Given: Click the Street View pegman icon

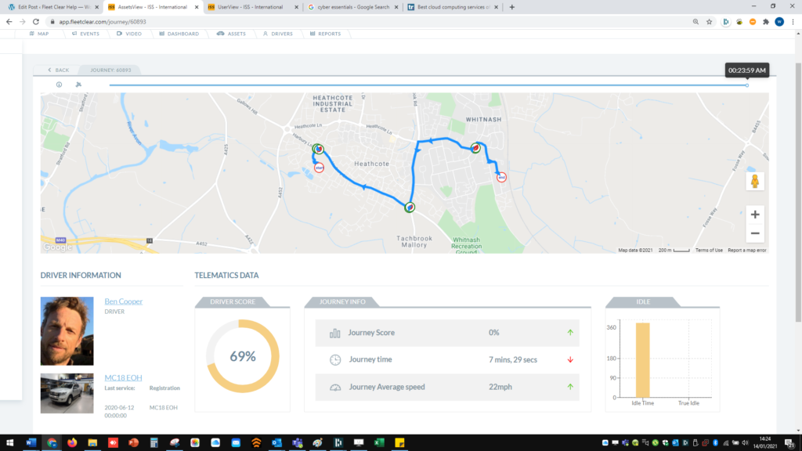Looking at the screenshot, I should coord(755,181).
